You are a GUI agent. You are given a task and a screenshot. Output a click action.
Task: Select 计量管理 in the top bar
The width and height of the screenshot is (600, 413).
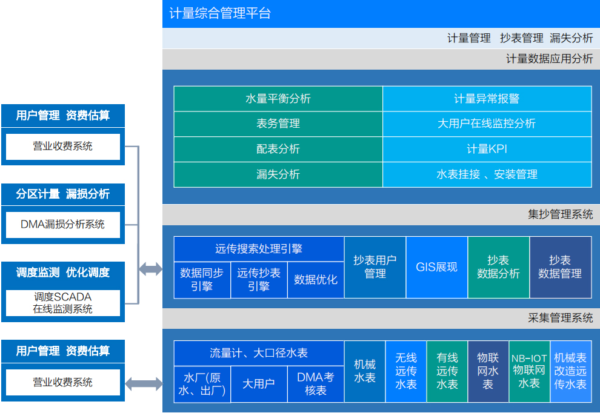click(x=468, y=38)
